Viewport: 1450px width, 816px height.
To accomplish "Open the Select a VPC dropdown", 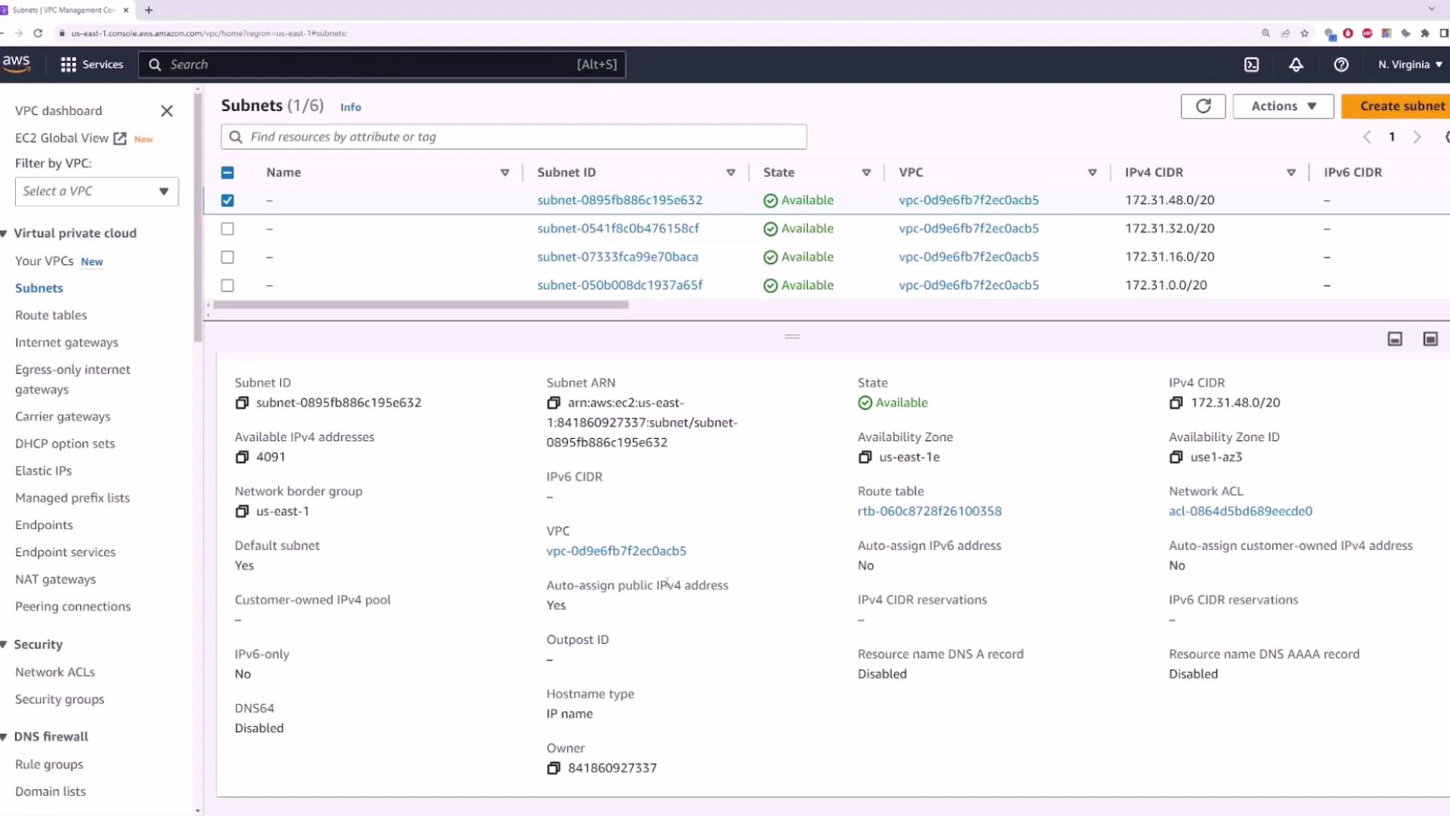I will 96,191.
